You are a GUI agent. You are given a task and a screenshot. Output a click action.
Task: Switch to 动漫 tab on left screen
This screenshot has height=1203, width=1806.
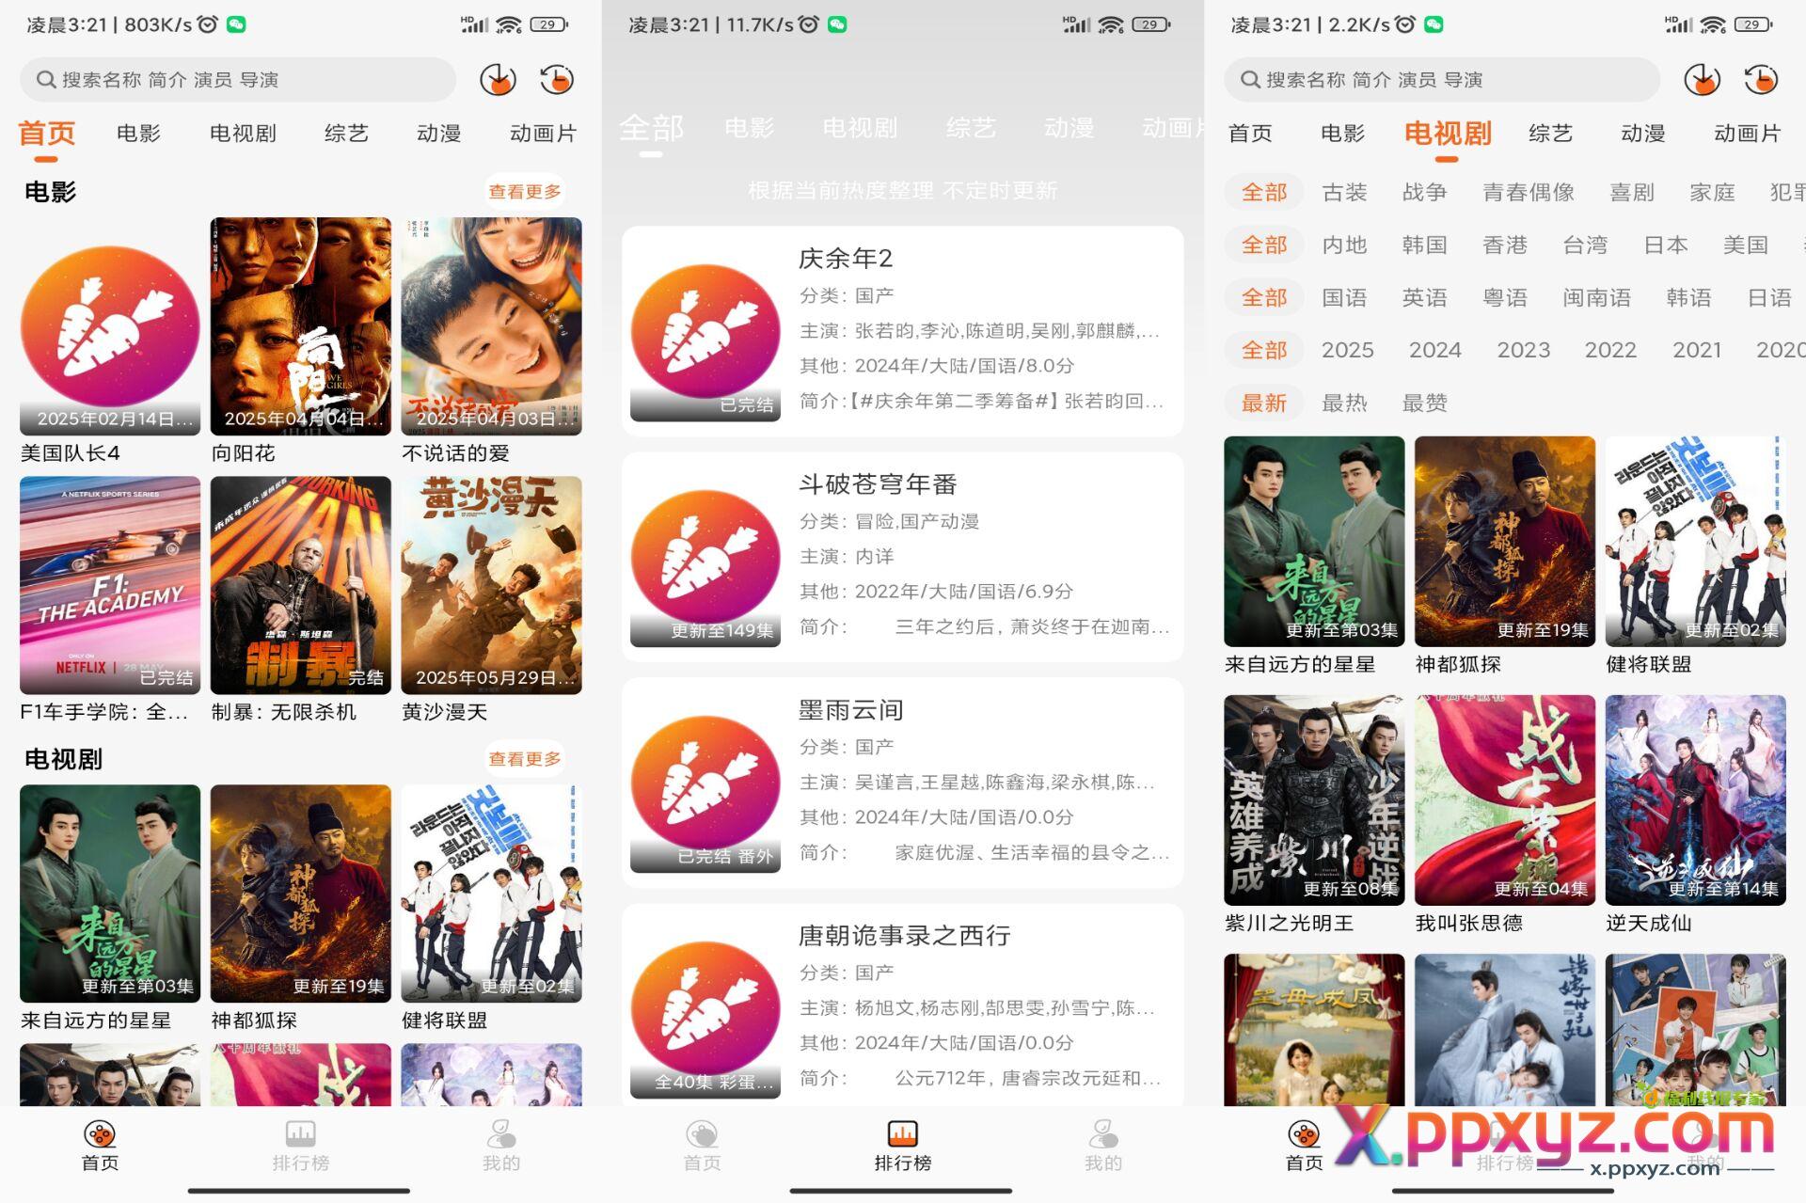(x=439, y=134)
